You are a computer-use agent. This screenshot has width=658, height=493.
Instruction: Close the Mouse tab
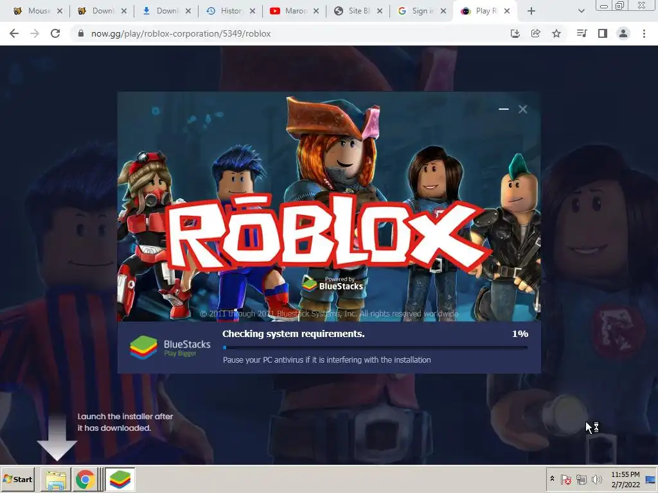pyautogui.click(x=60, y=12)
